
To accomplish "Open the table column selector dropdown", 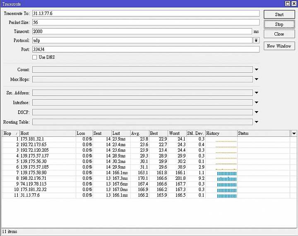I will (294, 133).
